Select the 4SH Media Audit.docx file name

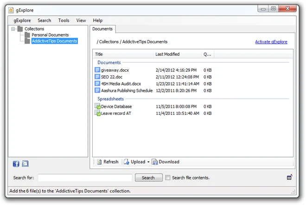coord(121,84)
